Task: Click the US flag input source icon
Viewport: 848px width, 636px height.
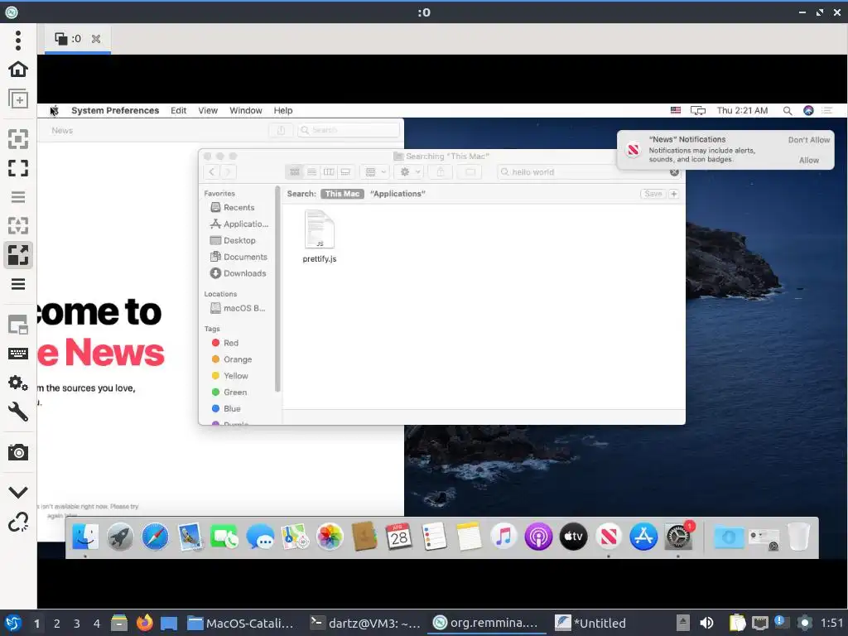Action: pyautogui.click(x=676, y=110)
